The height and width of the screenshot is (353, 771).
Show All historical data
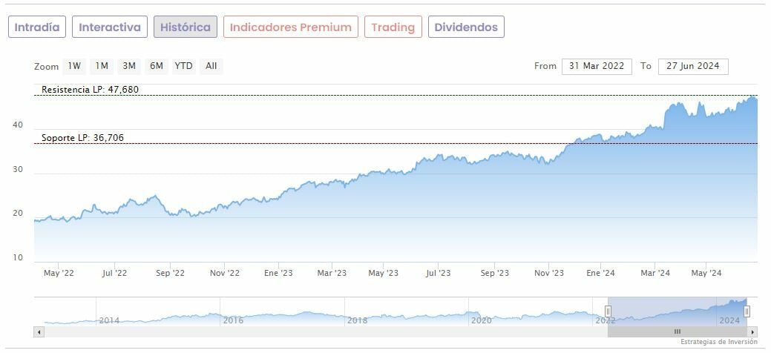coord(211,66)
